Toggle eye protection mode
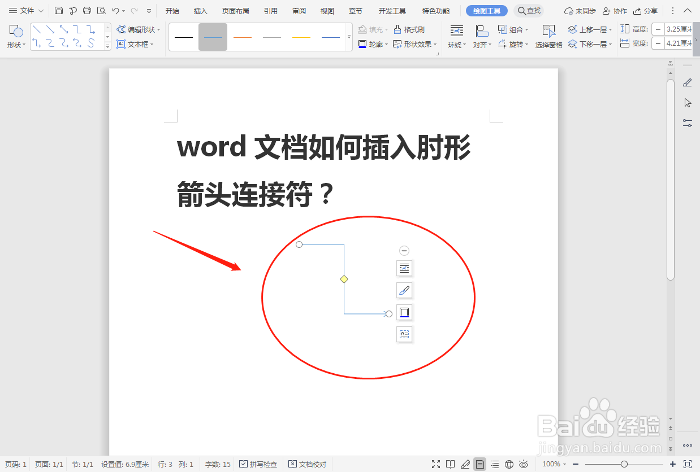Screen dimensions: 700x472 point(524,464)
